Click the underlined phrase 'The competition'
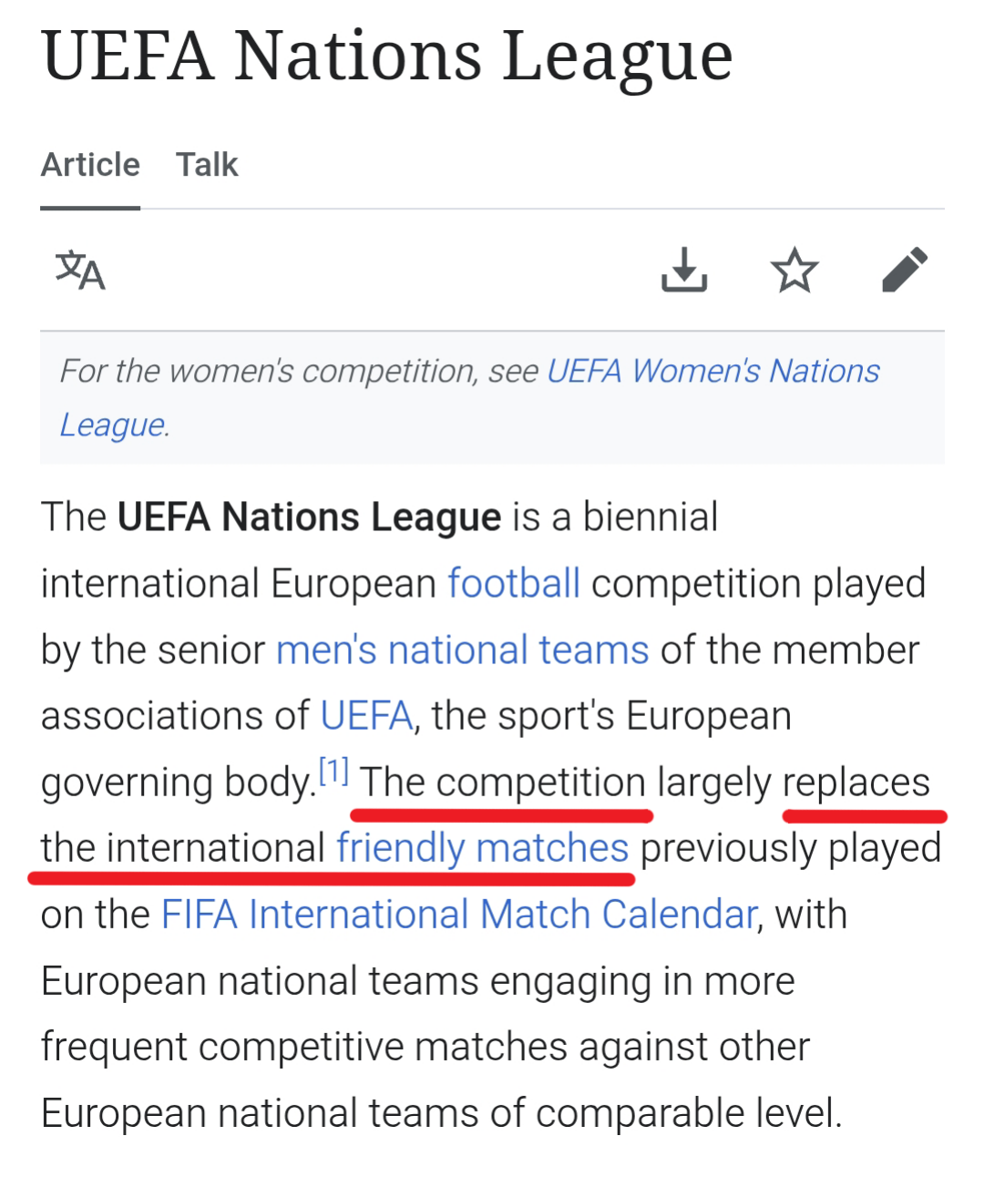The width and height of the screenshot is (984, 1187). [x=503, y=783]
